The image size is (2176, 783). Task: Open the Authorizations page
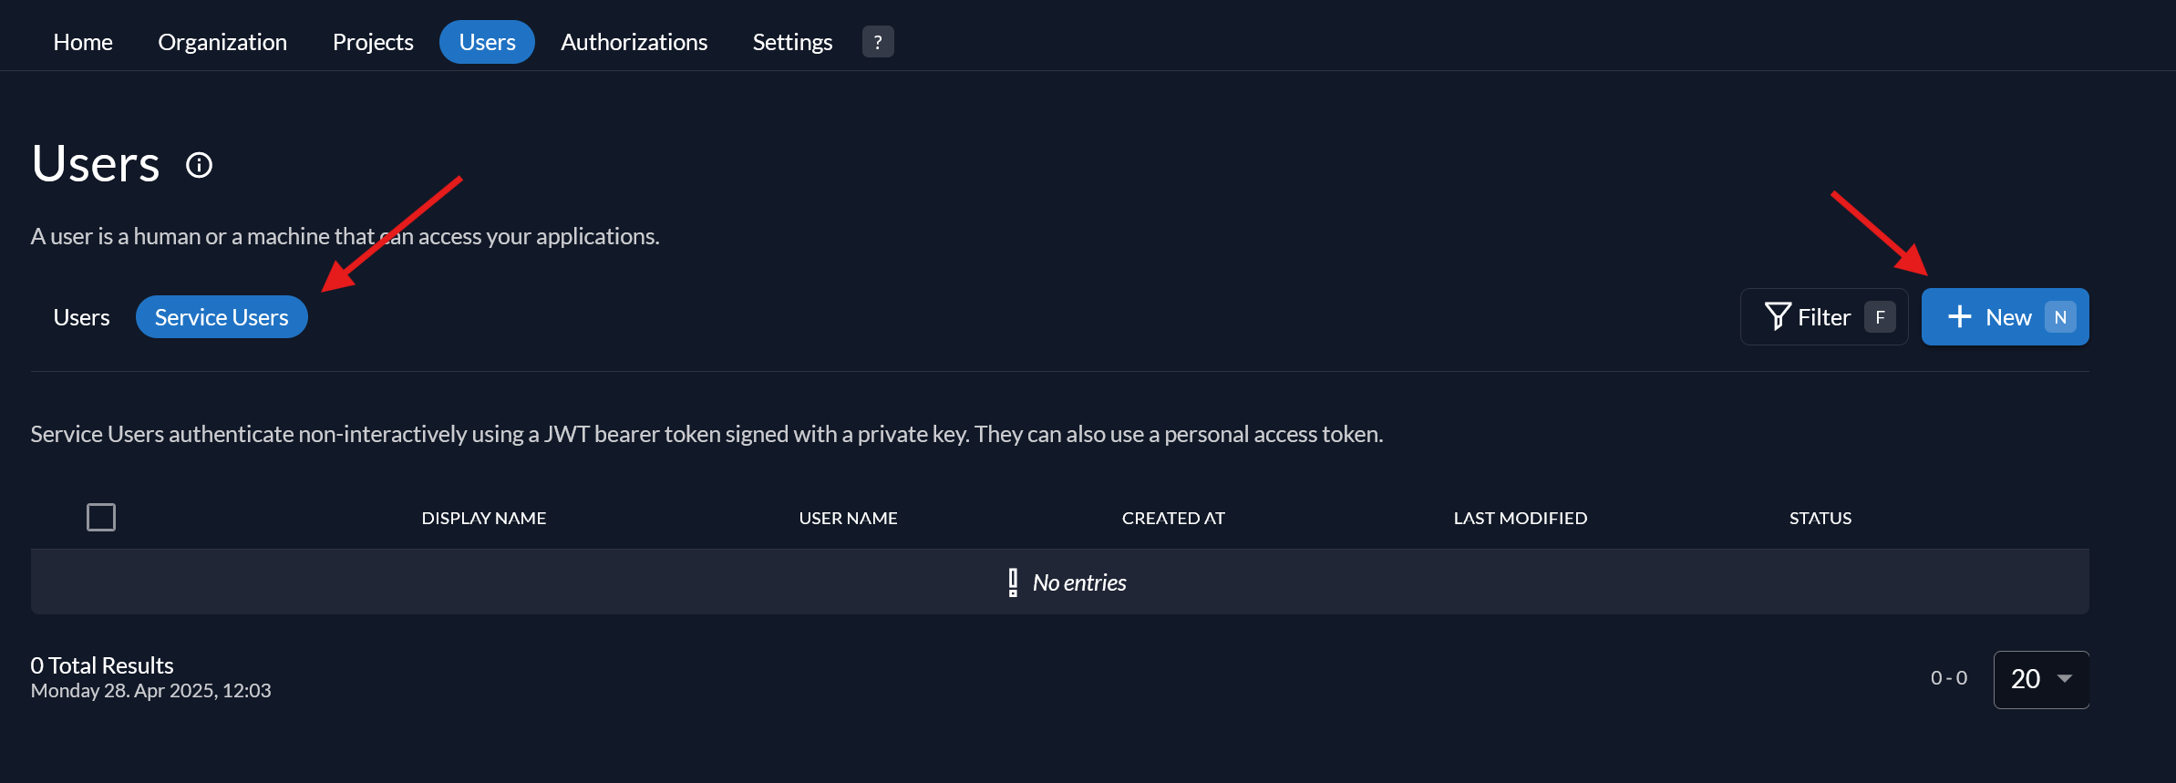pos(634,42)
